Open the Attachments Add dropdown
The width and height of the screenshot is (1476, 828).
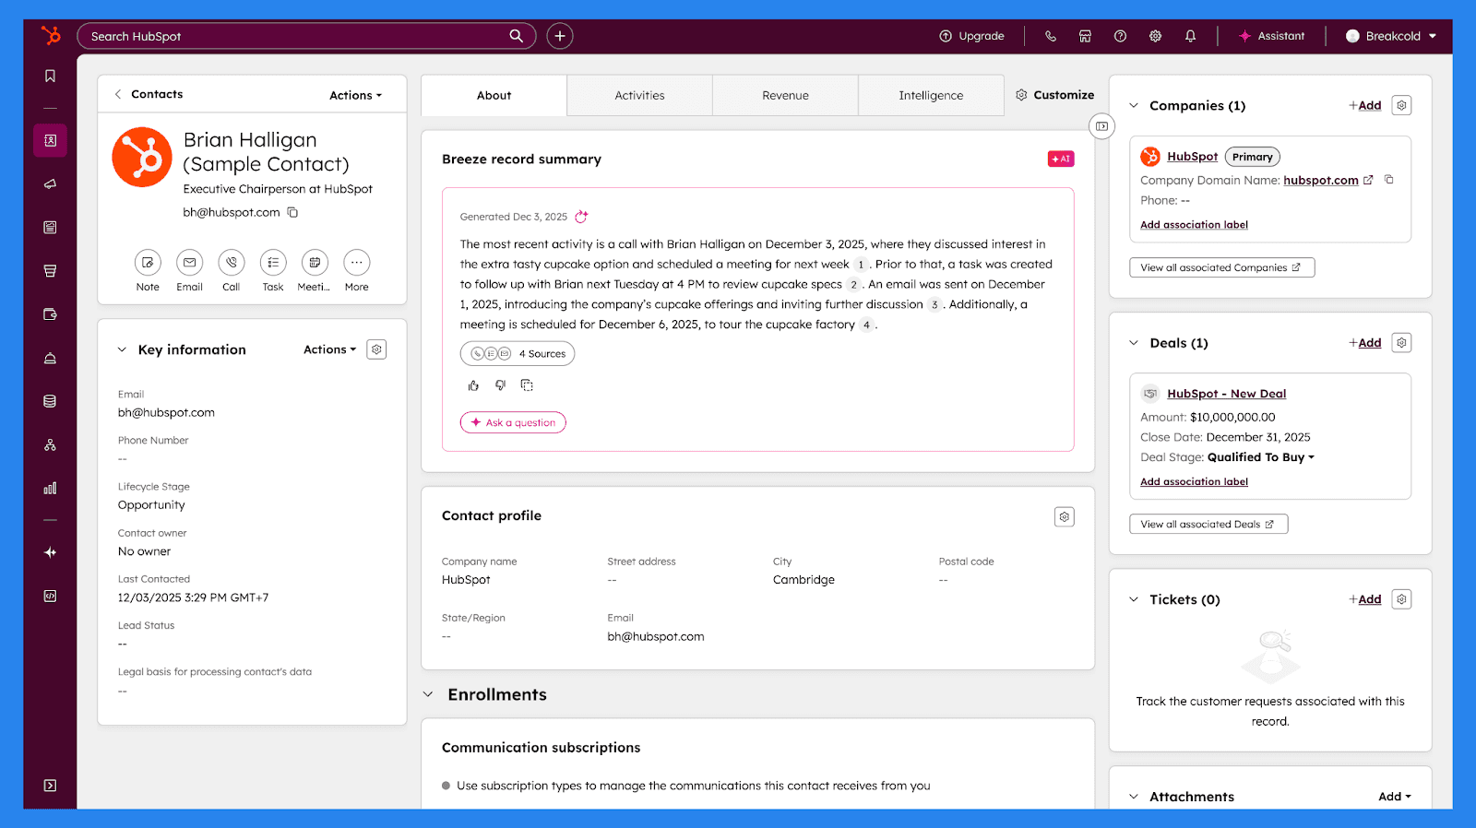click(x=1395, y=797)
